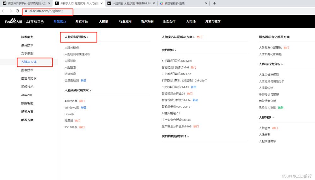Click the browser forward arrow
Screen dimensions: 315x180
click(x=10, y=11)
